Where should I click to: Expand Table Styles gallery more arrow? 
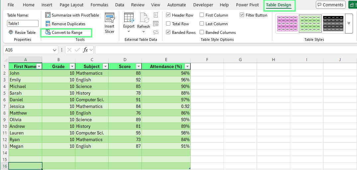(349, 24)
